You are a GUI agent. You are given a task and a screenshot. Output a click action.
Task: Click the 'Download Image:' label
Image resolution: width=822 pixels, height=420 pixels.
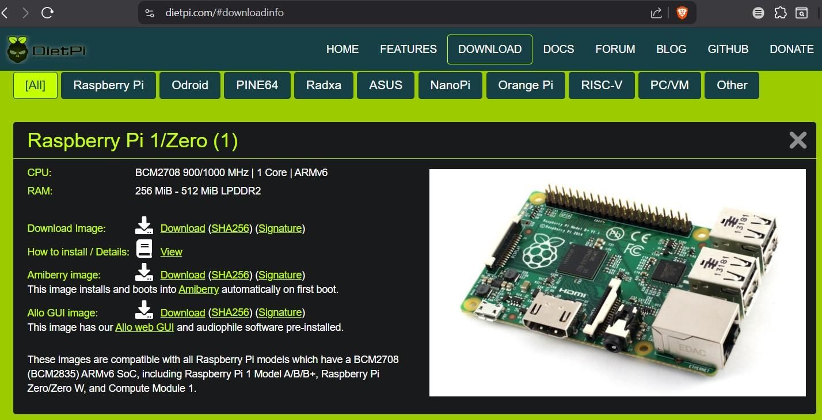pyautogui.click(x=67, y=228)
